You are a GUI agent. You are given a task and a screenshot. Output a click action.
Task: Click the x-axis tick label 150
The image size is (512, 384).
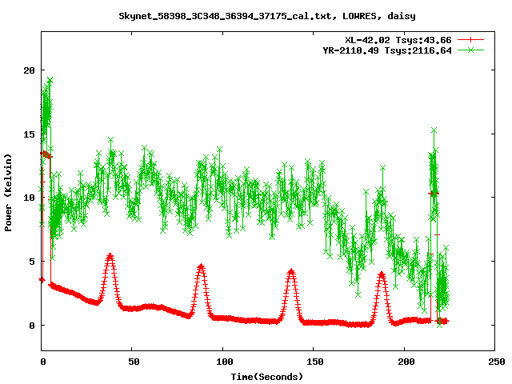[x=315, y=362]
